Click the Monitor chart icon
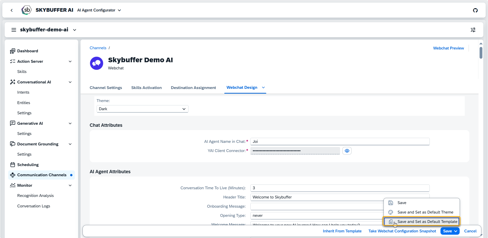The image size is (488, 238). pyautogui.click(x=13, y=185)
